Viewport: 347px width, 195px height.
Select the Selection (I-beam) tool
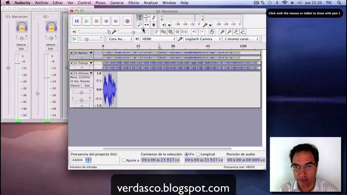pyautogui.click(x=140, y=18)
